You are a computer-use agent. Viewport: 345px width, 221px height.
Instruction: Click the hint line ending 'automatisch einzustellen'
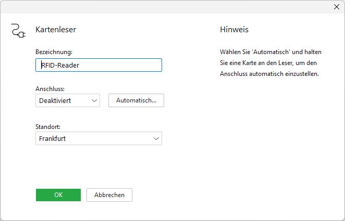[x=269, y=74]
